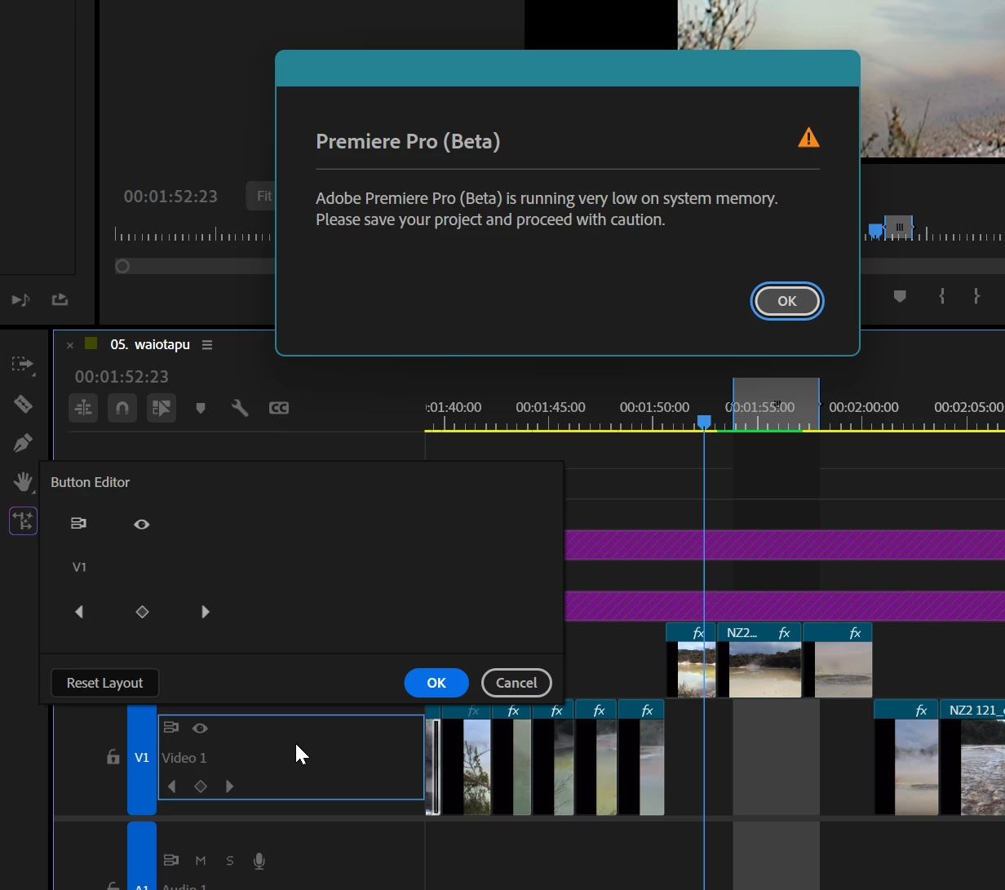Cancel the Button Editor changes
The image size is (1005, 890).
516,683
